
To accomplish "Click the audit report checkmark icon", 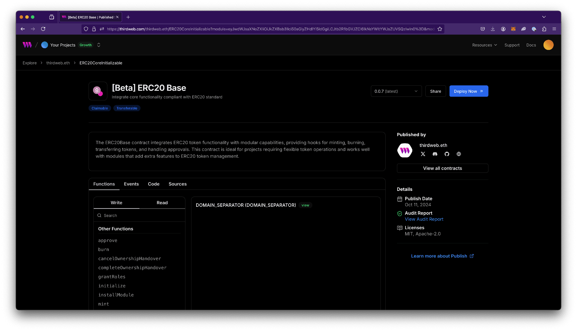I will point(400,213).
